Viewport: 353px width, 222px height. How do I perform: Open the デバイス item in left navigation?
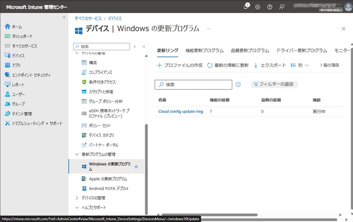click(18, 56)
